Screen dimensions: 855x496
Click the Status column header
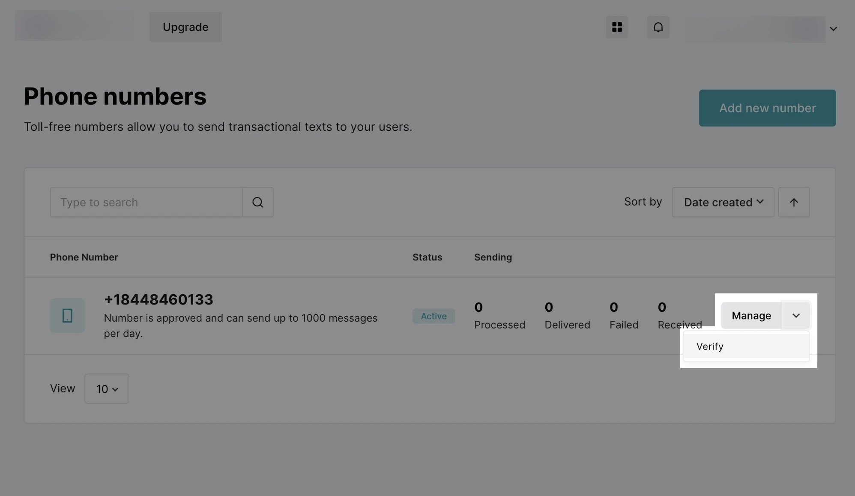tap(427, 257)
